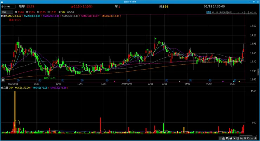Select the adjusted weekly (還週) timeframe button
260x141 pixels.
coord(225,12)
